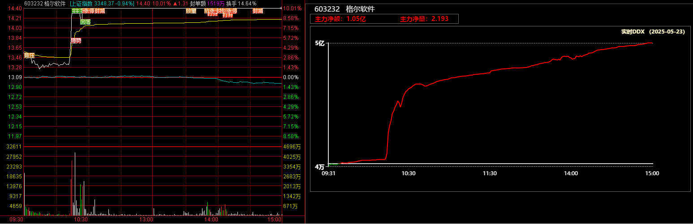Click the 换手 14.64% turnover value

click(241, 4)
